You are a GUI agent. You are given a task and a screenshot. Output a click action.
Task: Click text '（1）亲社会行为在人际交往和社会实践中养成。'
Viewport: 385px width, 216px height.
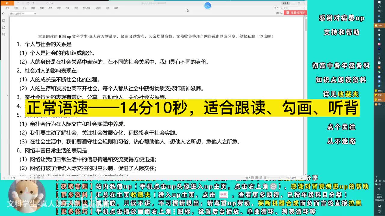pyautogui.click(x=72, y=124)
